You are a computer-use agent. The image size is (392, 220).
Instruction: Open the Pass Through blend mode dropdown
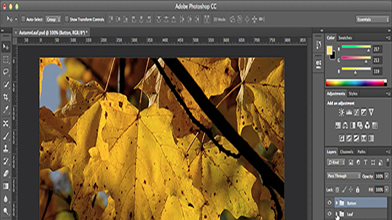pos(344,176)
